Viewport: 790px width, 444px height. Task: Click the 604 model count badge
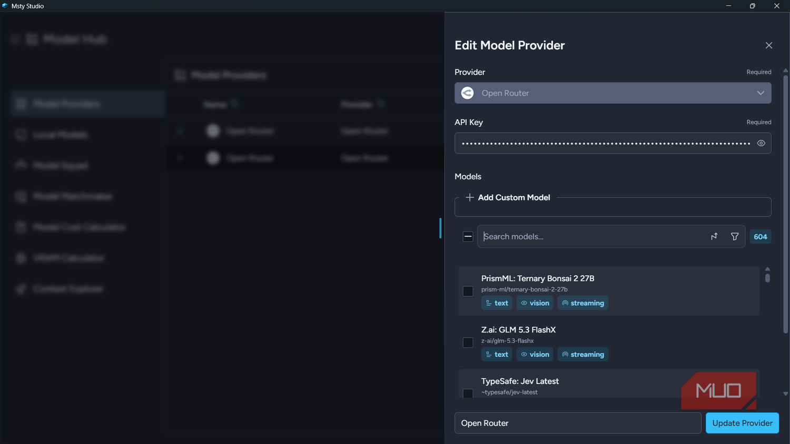coord(761,237)
